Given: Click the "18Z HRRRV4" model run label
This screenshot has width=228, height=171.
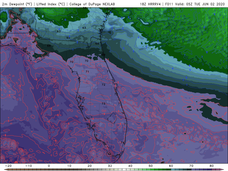Looking at the screenshot, I should 150,4.
